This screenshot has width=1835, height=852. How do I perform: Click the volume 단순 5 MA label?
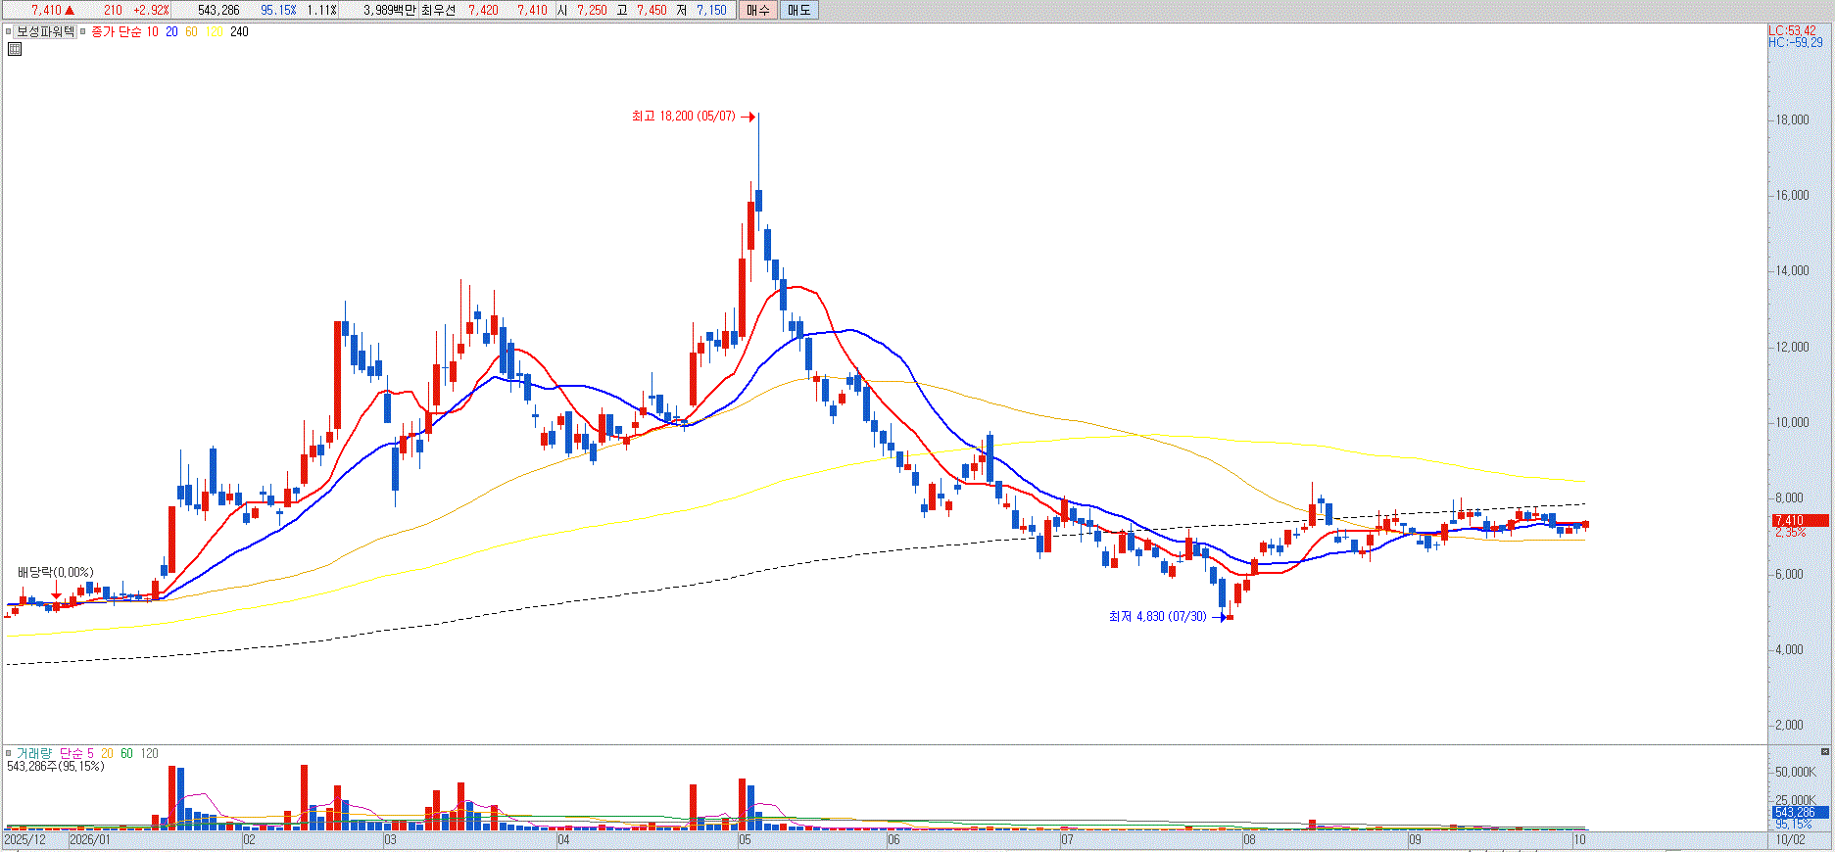point(76,753)
